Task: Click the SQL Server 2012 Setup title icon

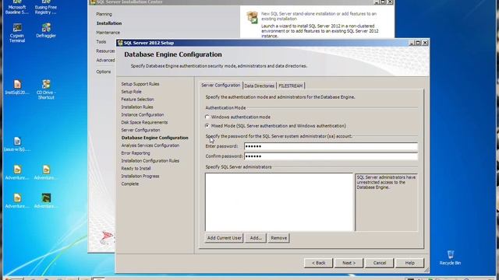Action: click(x=120, y=43)
